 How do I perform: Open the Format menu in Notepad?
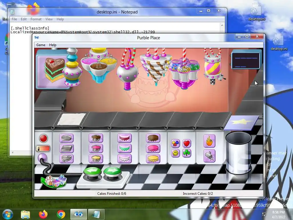36,19
